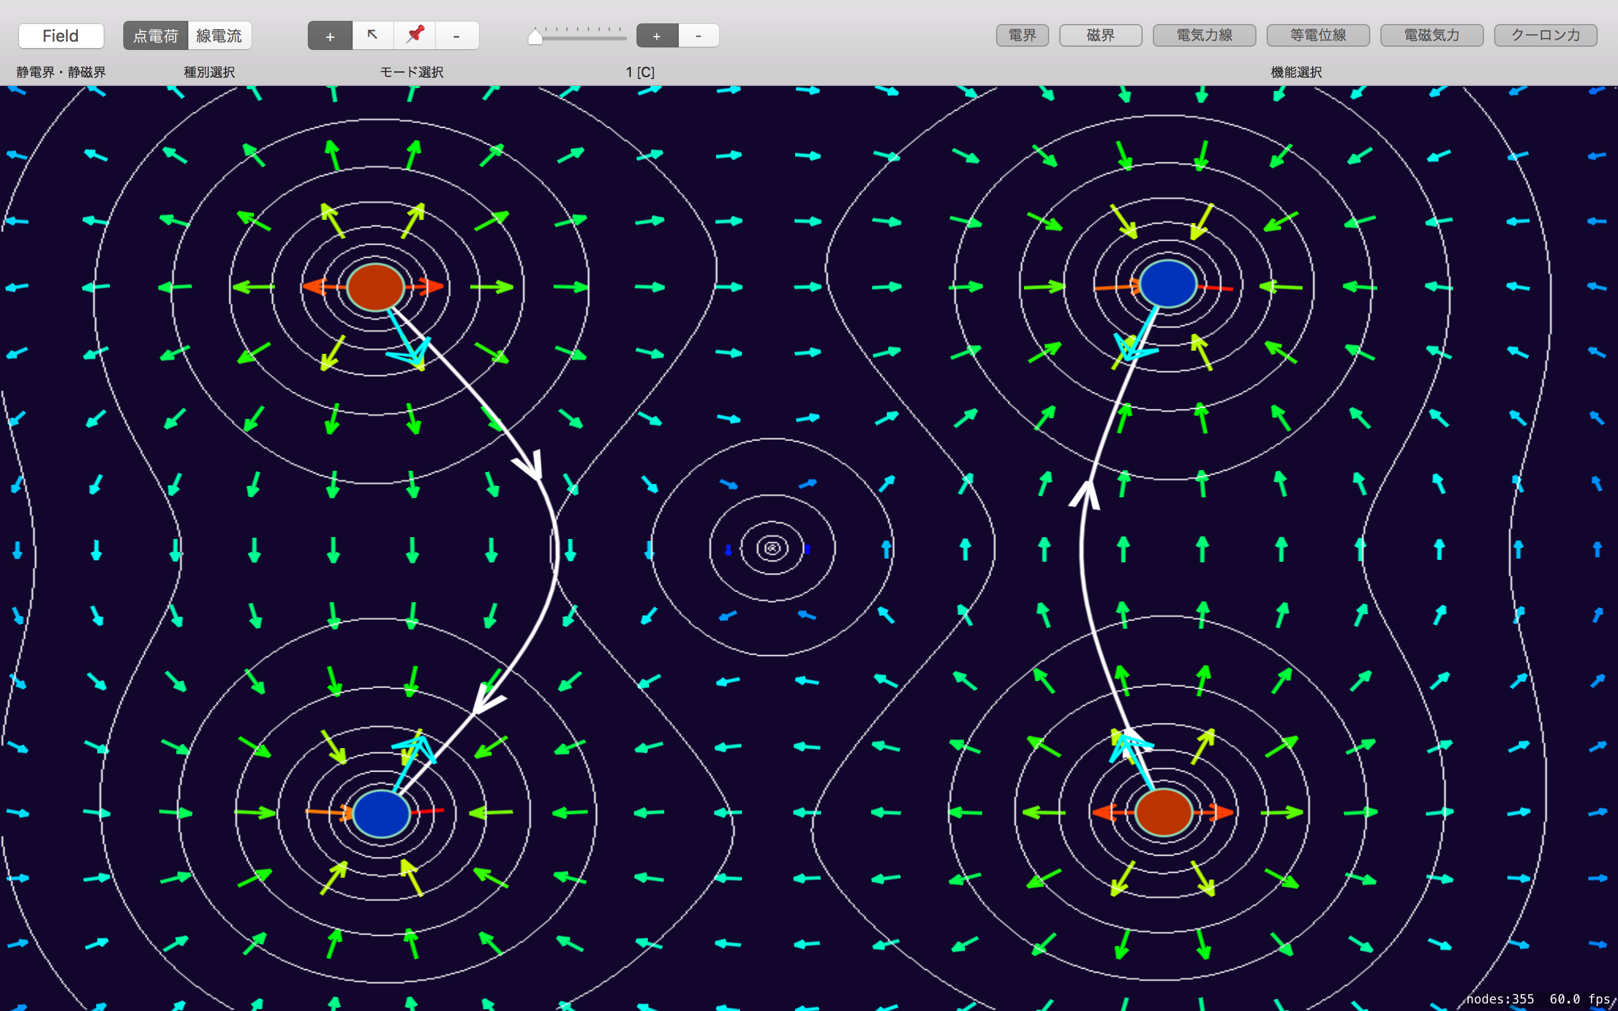Image resolution: width=1618 pixels, height=1011 pixels.
Task: Choose 線電流 line current type
Action: (219, 35)
